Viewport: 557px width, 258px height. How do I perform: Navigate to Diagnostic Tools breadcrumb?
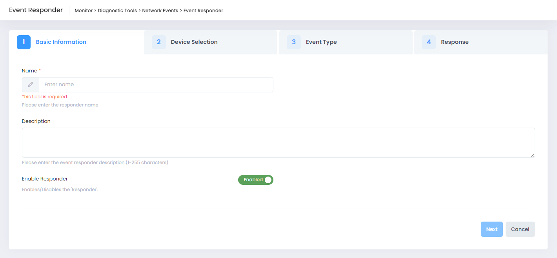click(117, 11)
